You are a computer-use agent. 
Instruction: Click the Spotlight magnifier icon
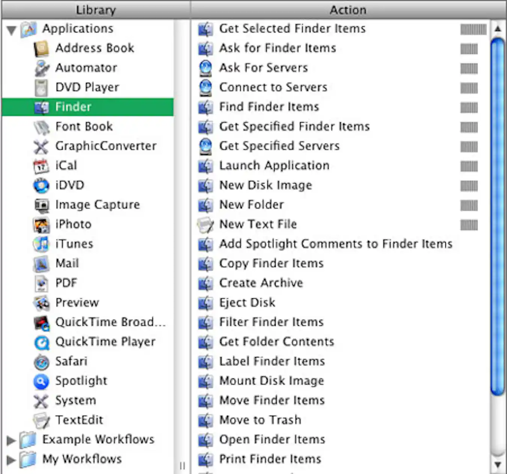pos(41,381)
